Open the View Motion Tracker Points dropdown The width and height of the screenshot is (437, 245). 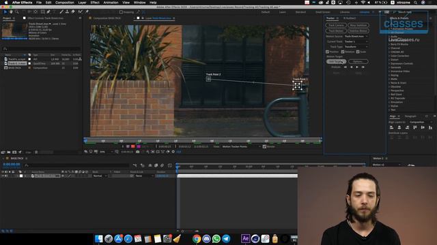click(x=241, y=147)
